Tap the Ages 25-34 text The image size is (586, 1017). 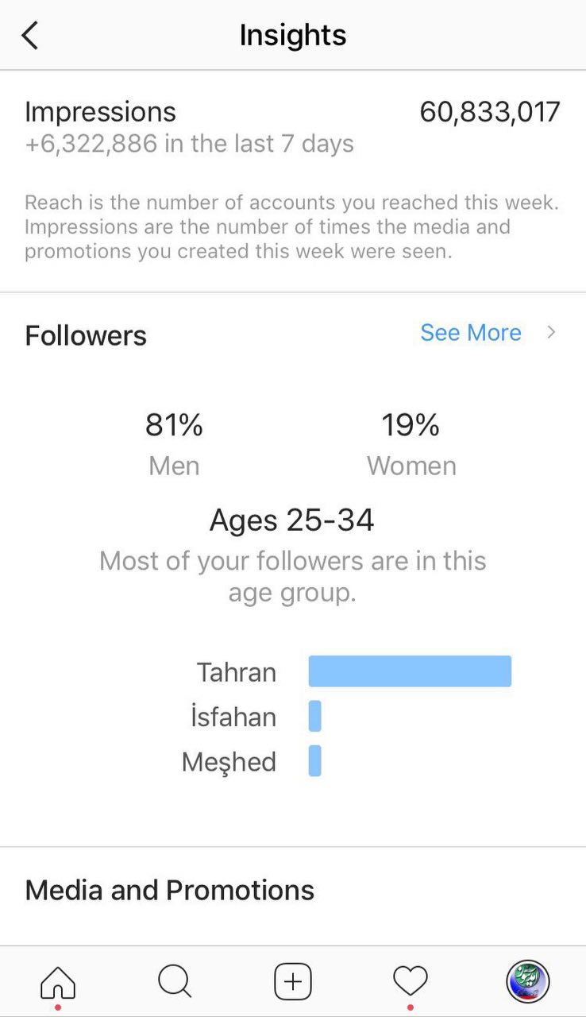click(292, 520)
